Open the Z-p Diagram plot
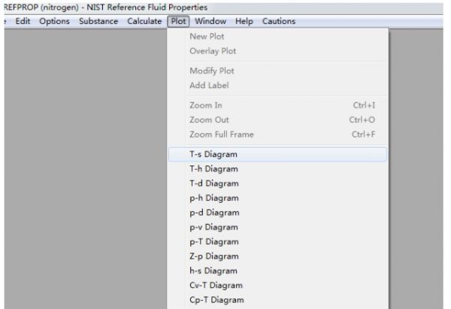This screenshot has height=309, width=451. [214, 256]
